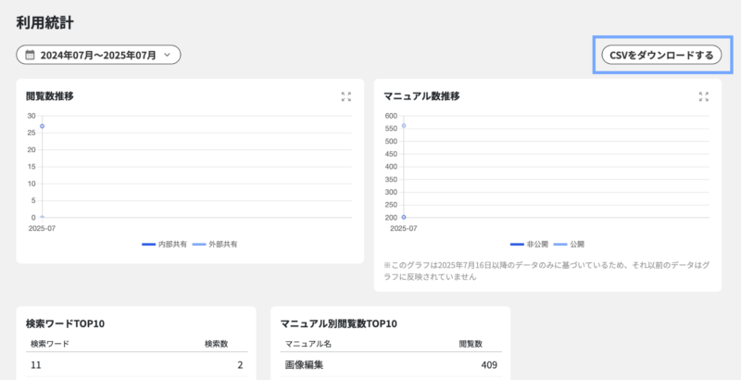Click the zero-value data point in 閲覧数推移 chart
741x380 pixels.
click(x=42, y=217)
